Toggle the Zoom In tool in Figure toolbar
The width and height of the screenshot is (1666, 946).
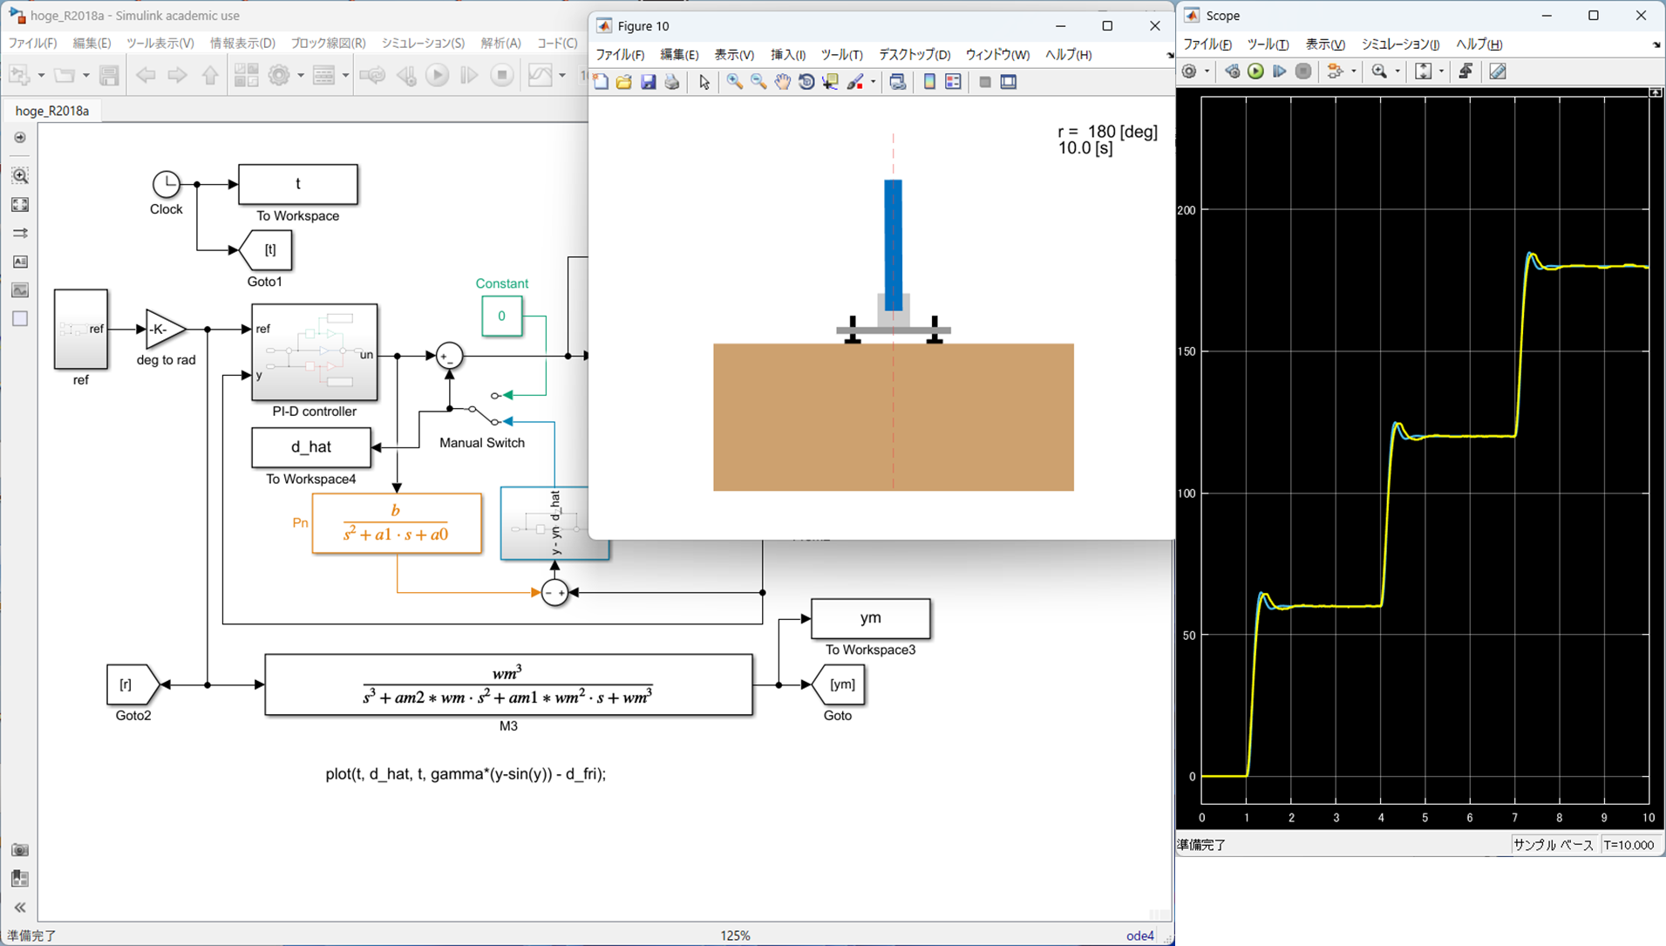[x=734, y=82]
